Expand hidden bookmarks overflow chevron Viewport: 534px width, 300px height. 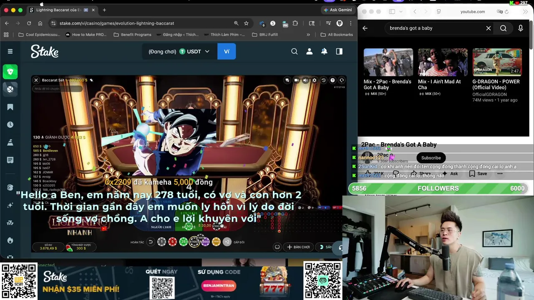point(308,35)
